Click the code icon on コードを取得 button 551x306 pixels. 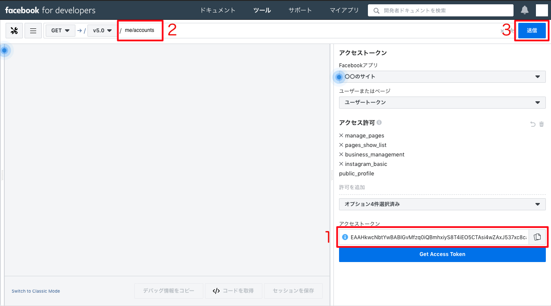click(x=216, y=290)
